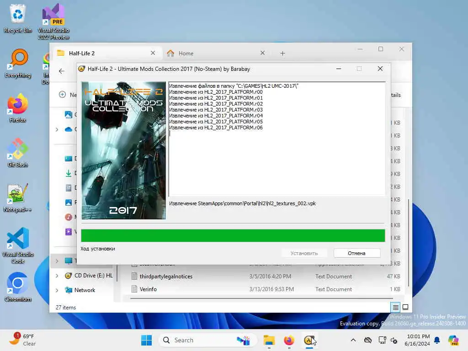Select log line HL2_2017_PLATFORM.r00
The height and width of the screenshot is (351, 468).
pos(216,92)
